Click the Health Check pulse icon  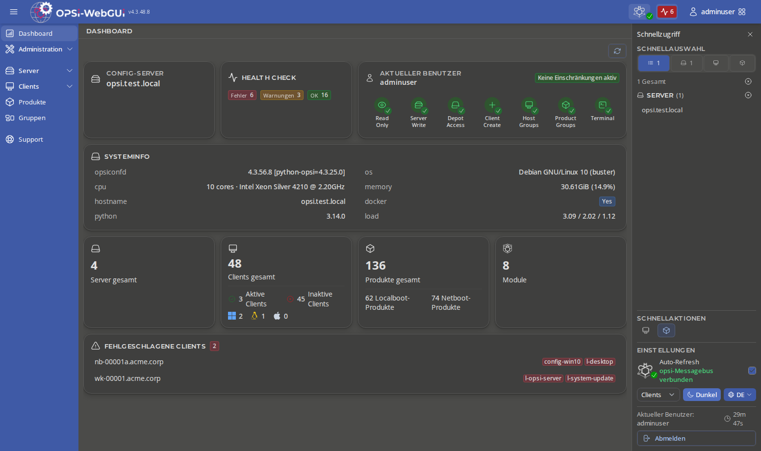233,77
